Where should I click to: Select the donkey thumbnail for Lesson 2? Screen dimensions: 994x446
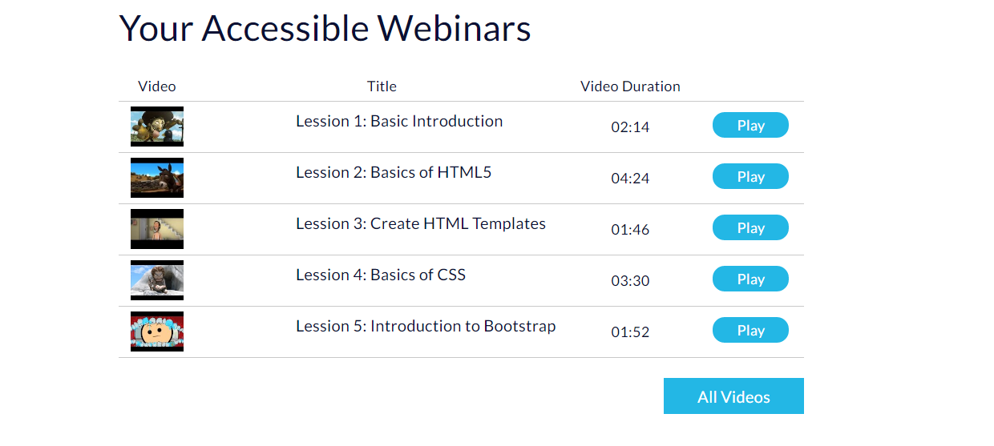[157, 178]
